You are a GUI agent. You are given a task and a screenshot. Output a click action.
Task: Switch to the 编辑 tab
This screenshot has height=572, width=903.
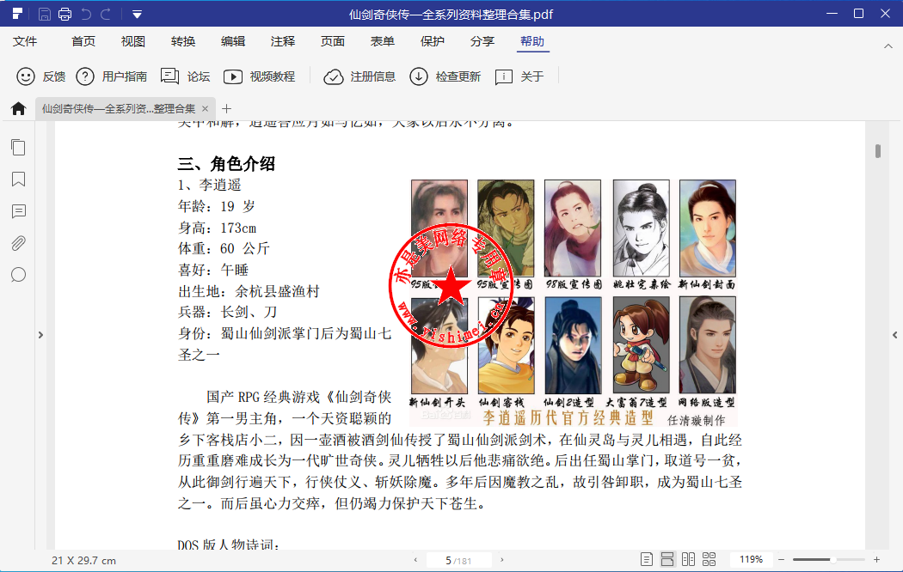click(x=233, y=41)
